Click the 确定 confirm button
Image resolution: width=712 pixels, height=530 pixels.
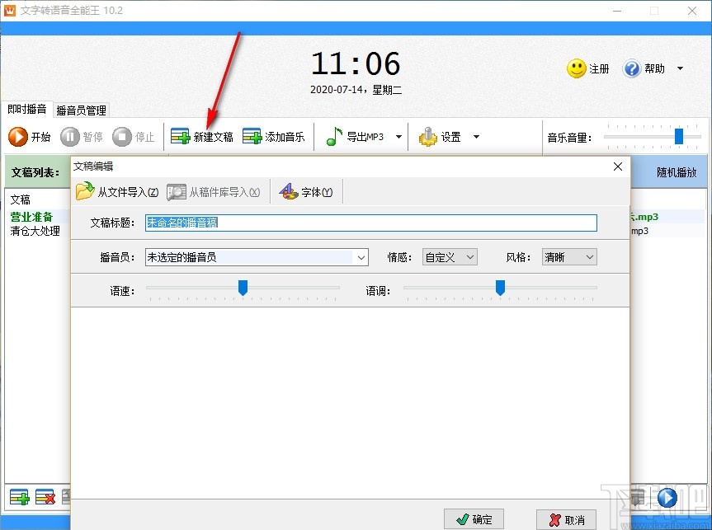point(474,519)
